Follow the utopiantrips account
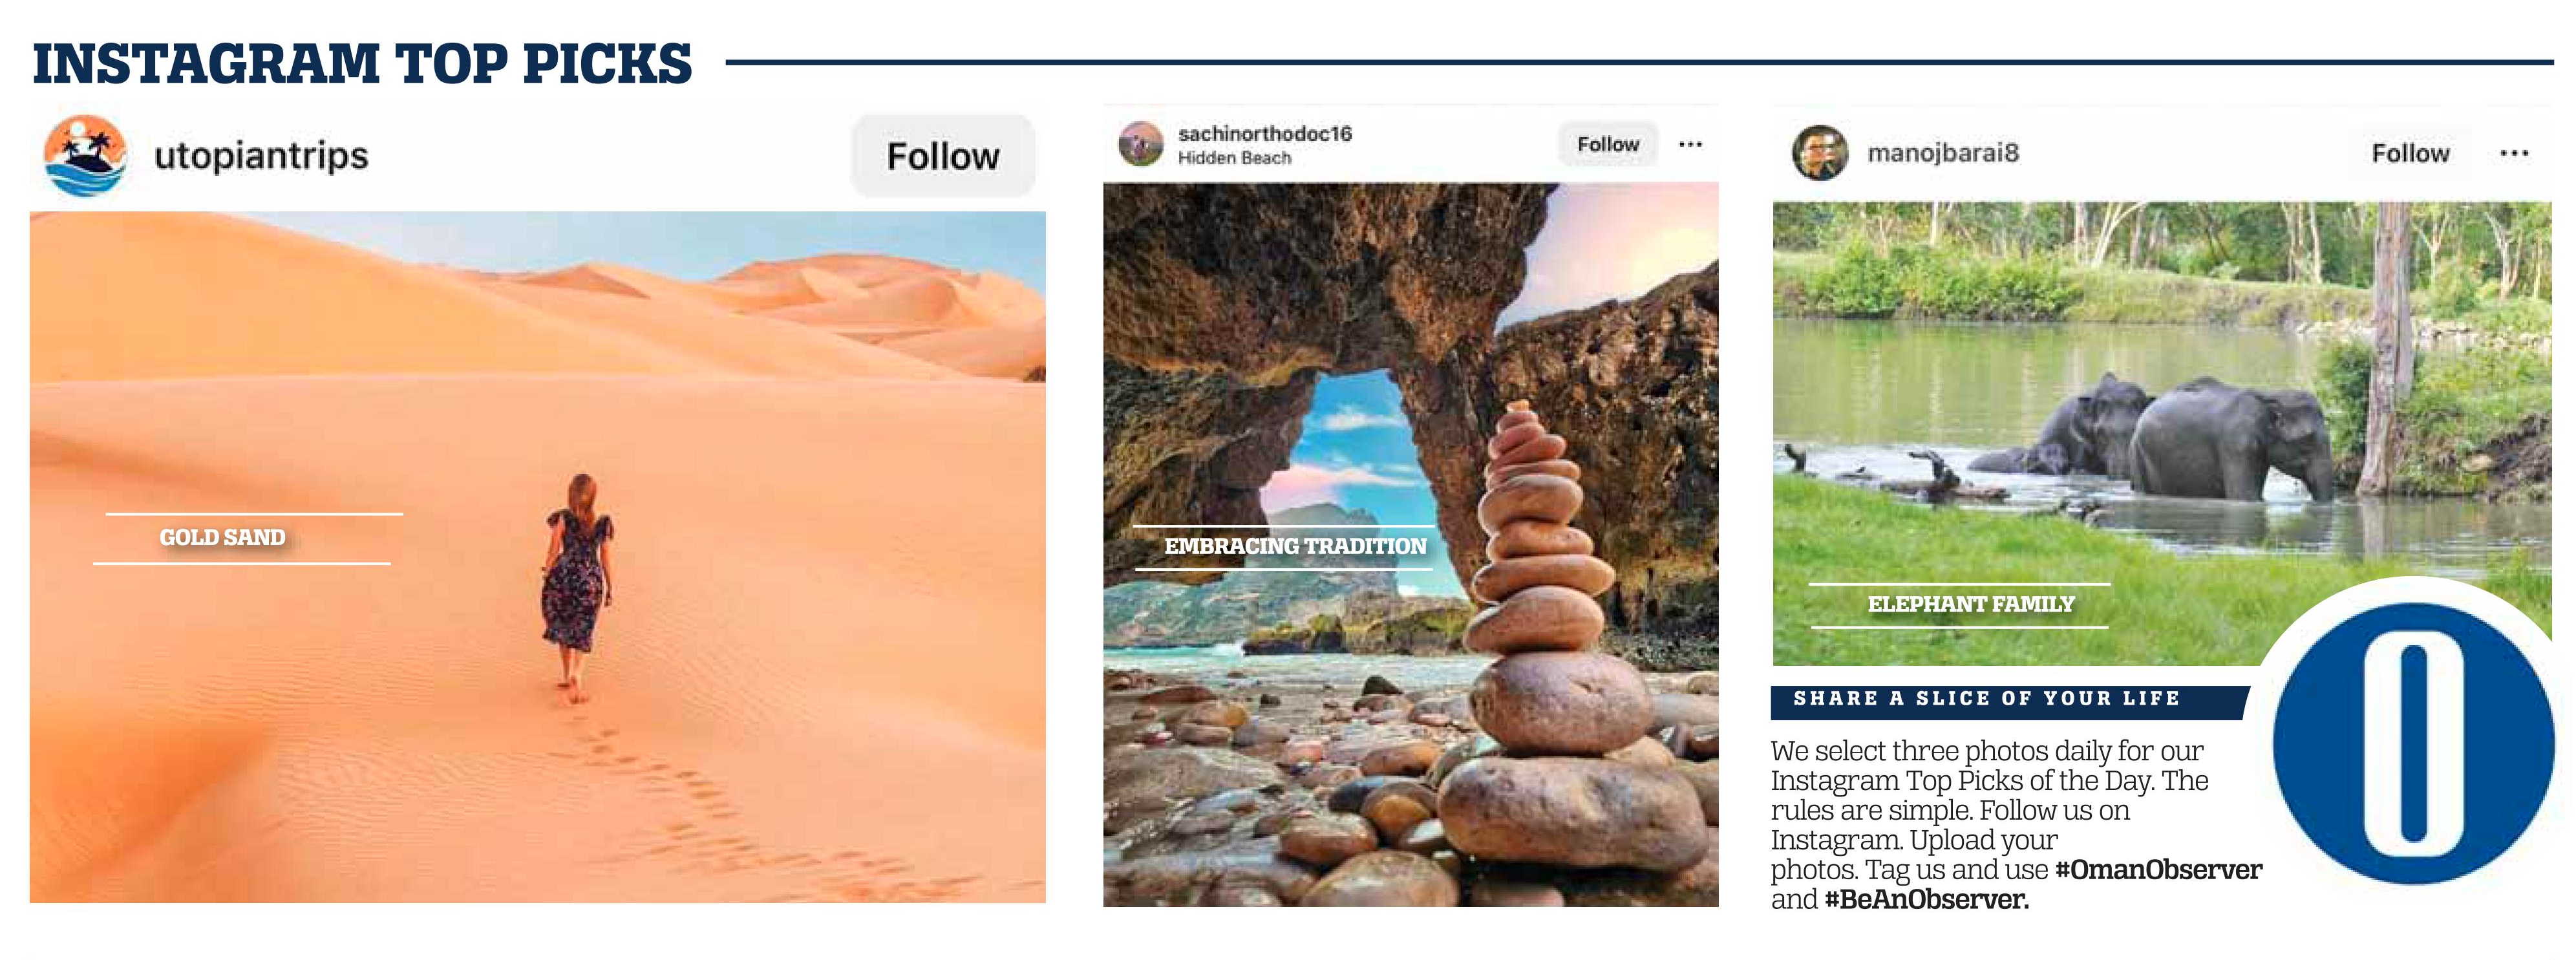Image resolution: width=2576 pixels, height=960 pixels. tap(943, 156)
